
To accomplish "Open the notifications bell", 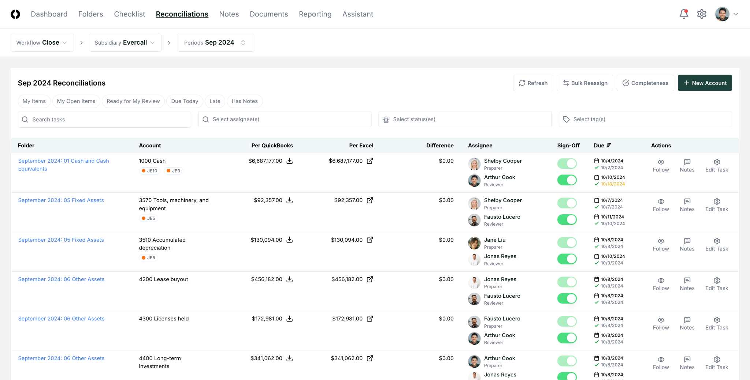I will pos(683,14).
